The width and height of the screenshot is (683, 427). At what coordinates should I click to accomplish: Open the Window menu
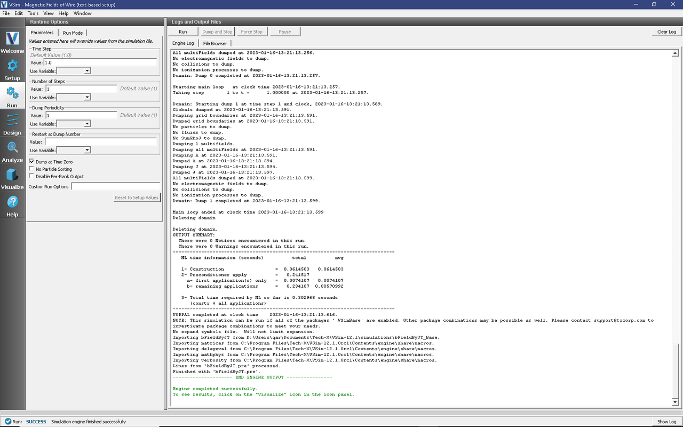point(82,13)
